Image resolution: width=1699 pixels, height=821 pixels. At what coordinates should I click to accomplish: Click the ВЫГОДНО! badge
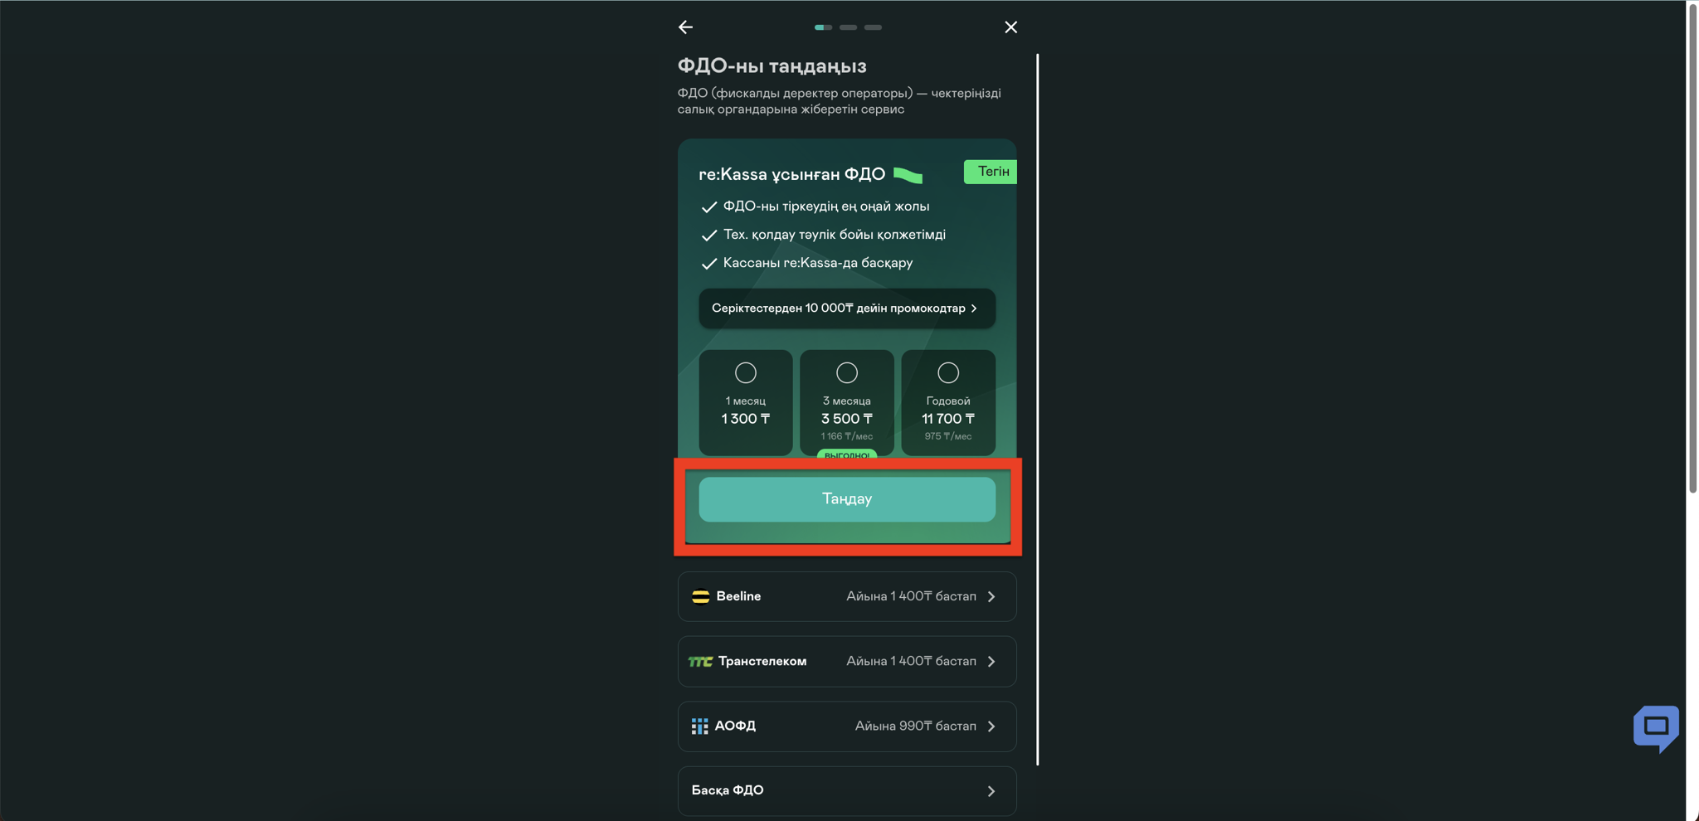click(847, 454)
